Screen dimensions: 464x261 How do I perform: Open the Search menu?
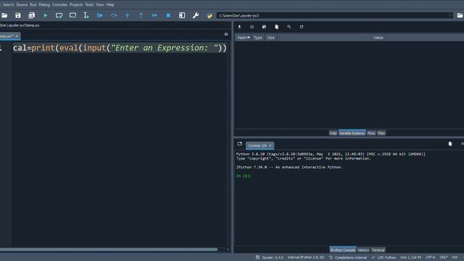8,4
